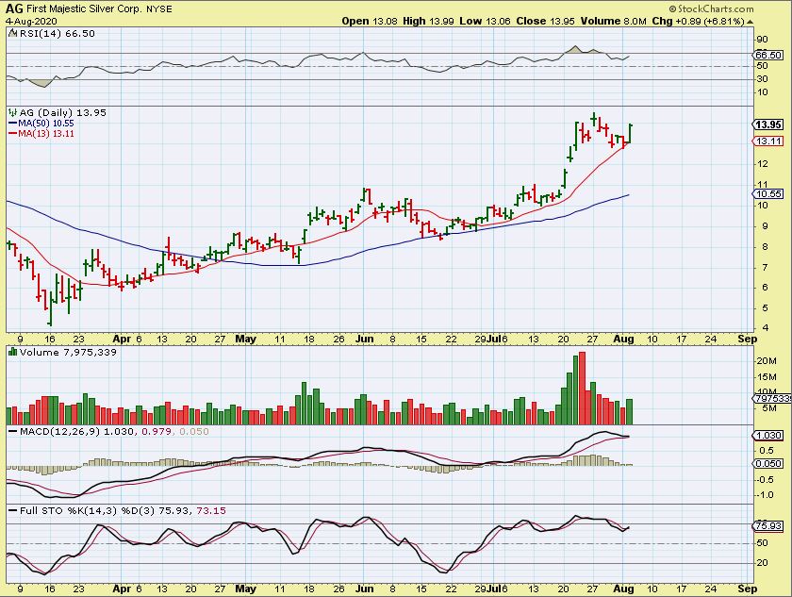This screenshot has width=792, height=597.
Task: Click the Aug label under the price panel
Action: tap(624, 340)
